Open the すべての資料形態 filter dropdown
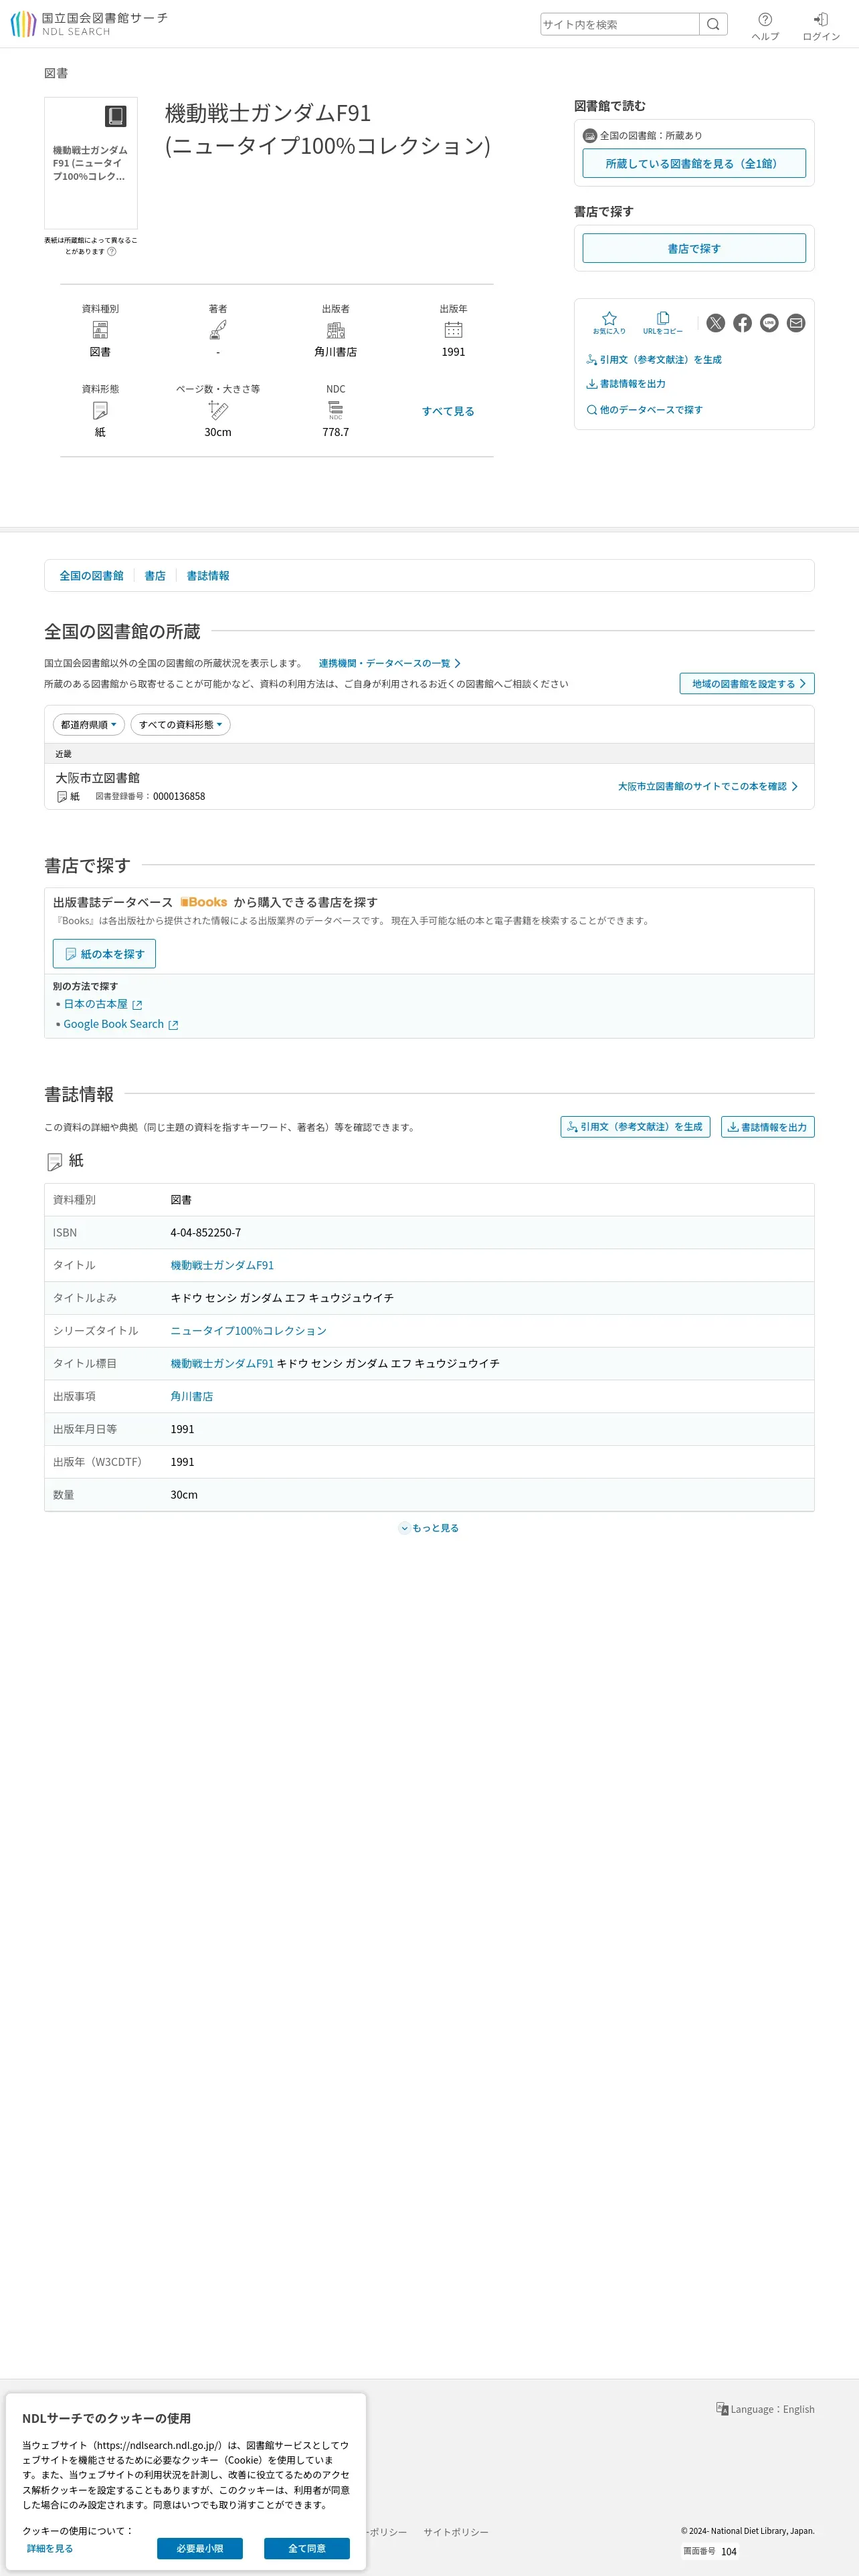 pos(180,725)
